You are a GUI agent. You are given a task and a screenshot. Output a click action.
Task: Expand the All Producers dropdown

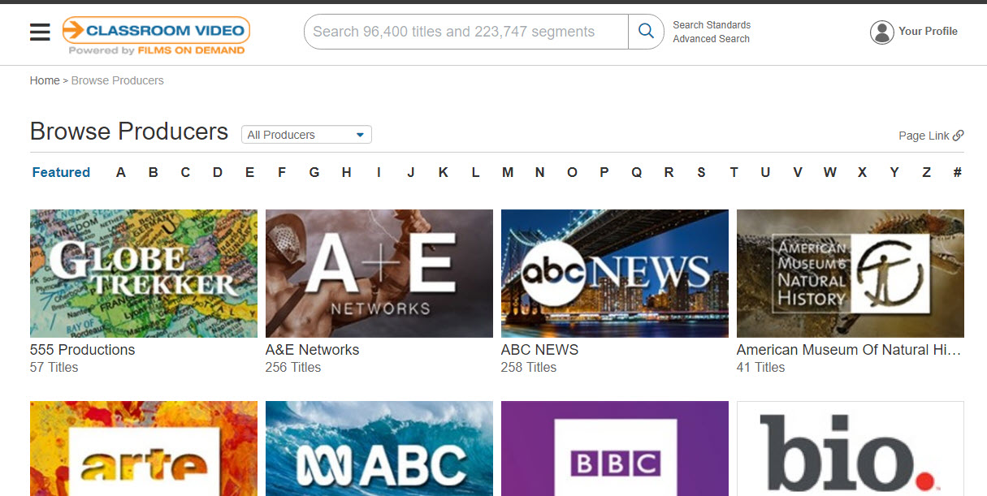[x=306, y=135]
